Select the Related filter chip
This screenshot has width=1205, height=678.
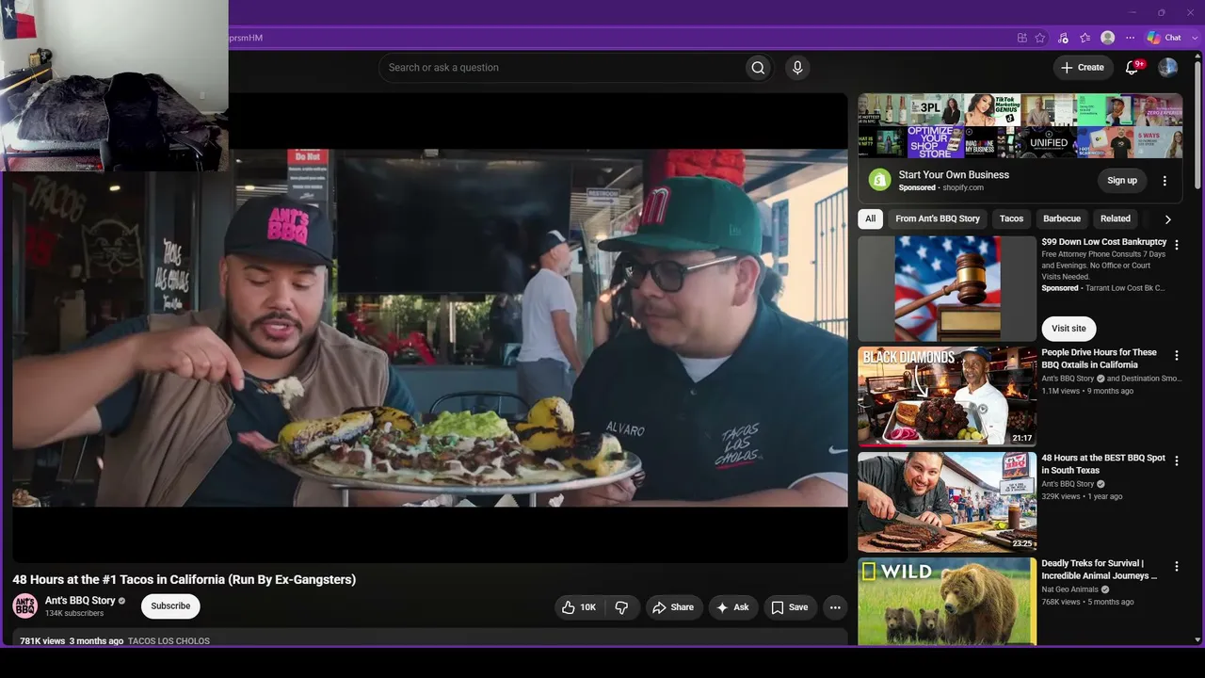pyautogui.click(x=1116, y=218)
